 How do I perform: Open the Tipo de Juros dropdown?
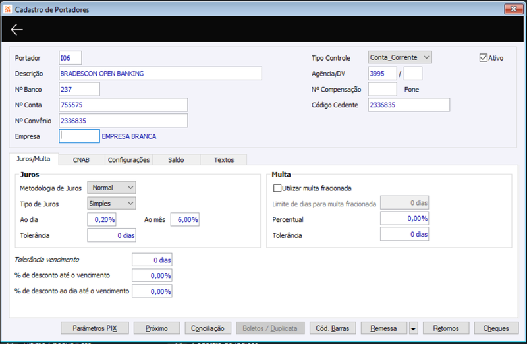click(111, 204)
